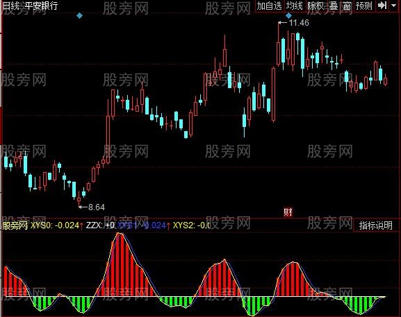Select the XYS2 indicator label
This screenshot has height=317, width=401.
click(191, 225)
